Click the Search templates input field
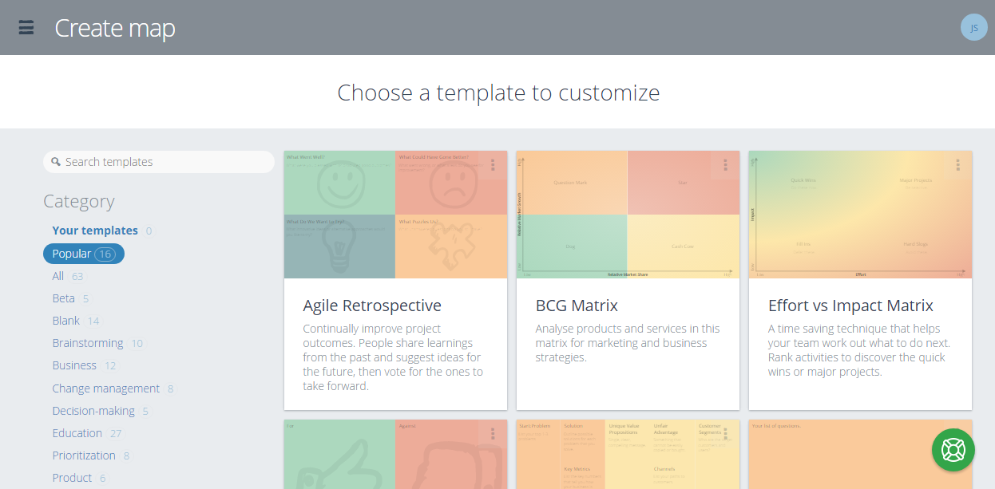The width and height of the screenshot is (995, 489). [x=158, y=161]
